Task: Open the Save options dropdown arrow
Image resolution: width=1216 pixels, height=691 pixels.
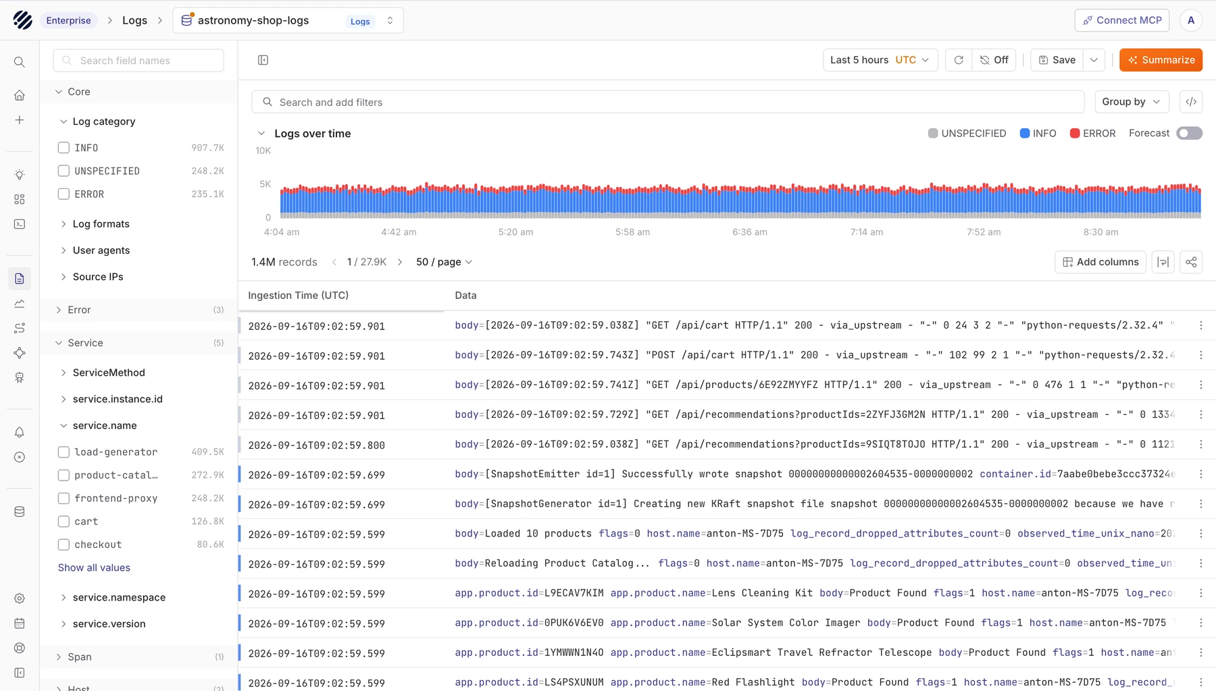Action: (x=1094, y=60)
